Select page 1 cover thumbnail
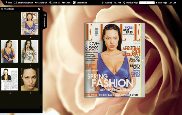 coord(30,24)
